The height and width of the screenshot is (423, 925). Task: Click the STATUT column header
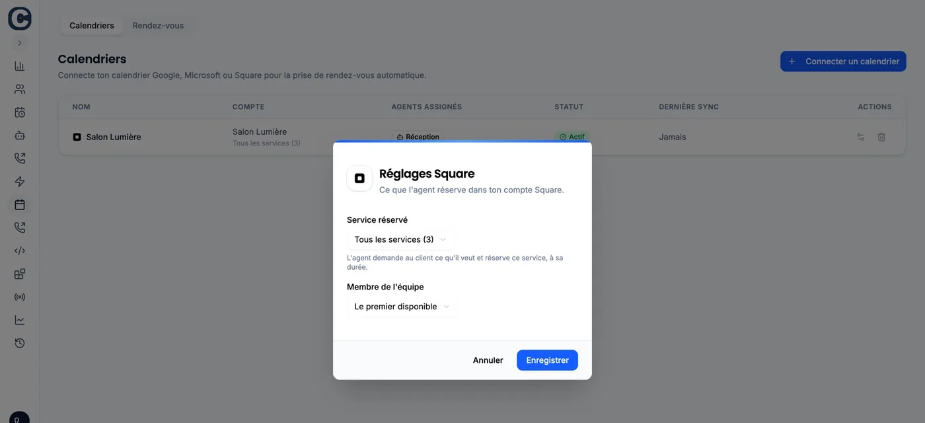click(x=569, y=106)
